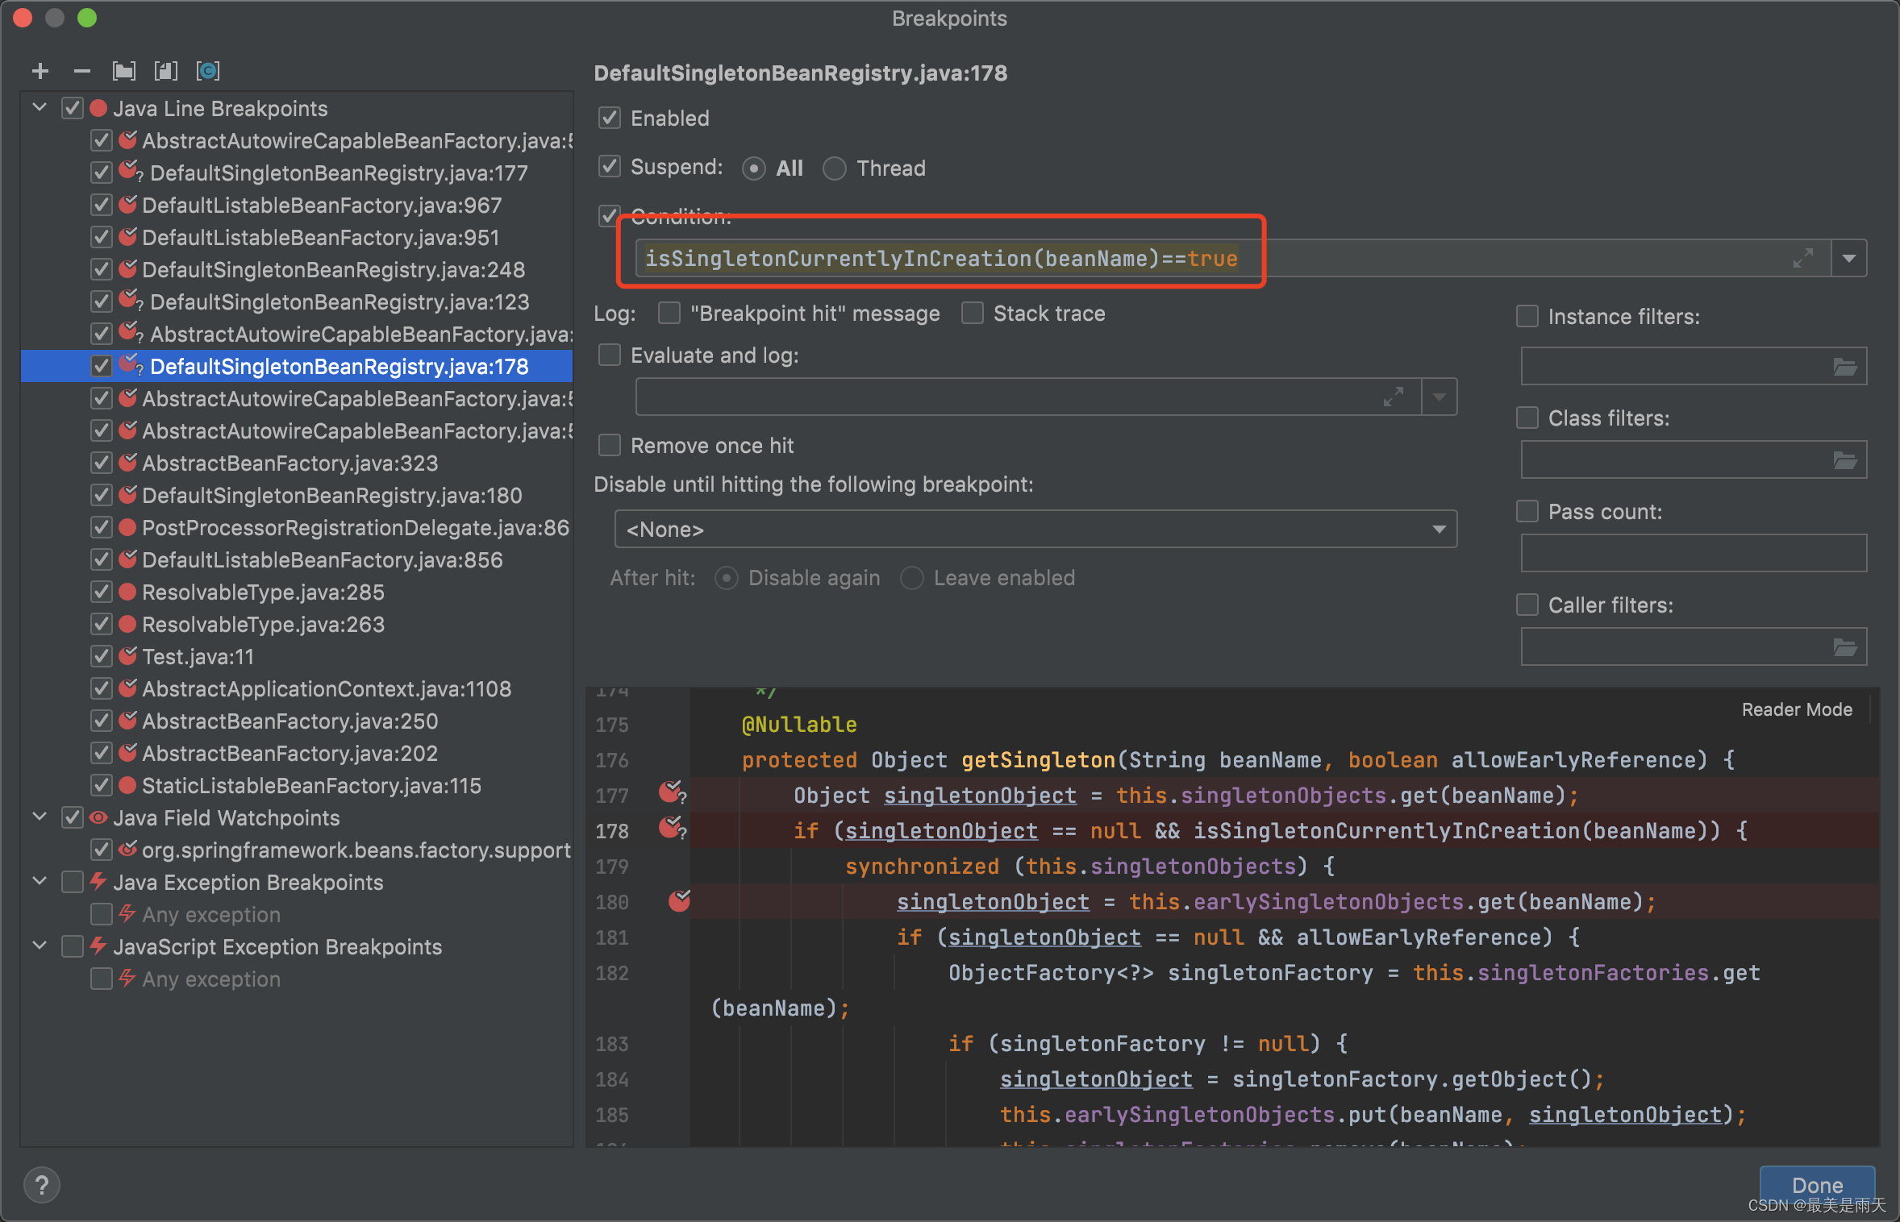Open the Condition history dropdown arrow
This screenshot has height=1222, width=1900.
point(1849,259)
